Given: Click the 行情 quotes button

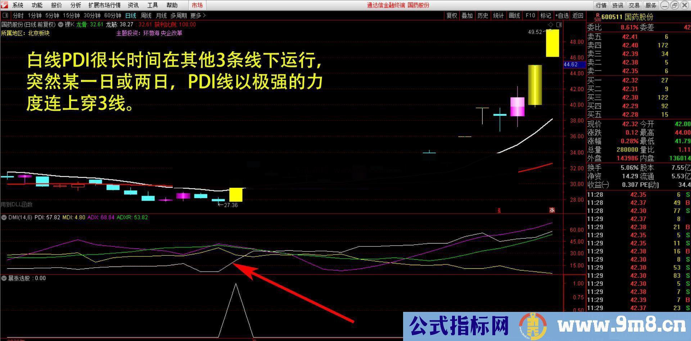Looking at the screenshot, I should (x=602, y=5).
